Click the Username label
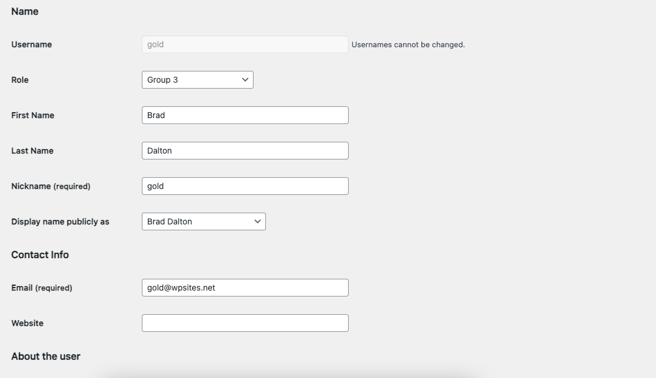The height and width of the screenshot is (378, 656). pyautogui.click(x=31, y=44)
